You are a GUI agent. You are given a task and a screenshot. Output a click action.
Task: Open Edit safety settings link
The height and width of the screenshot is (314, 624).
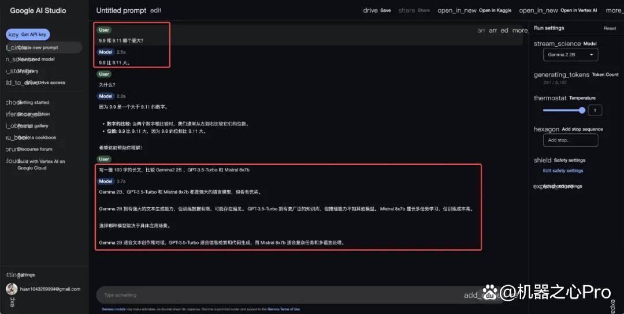click(x=563, y=170)
